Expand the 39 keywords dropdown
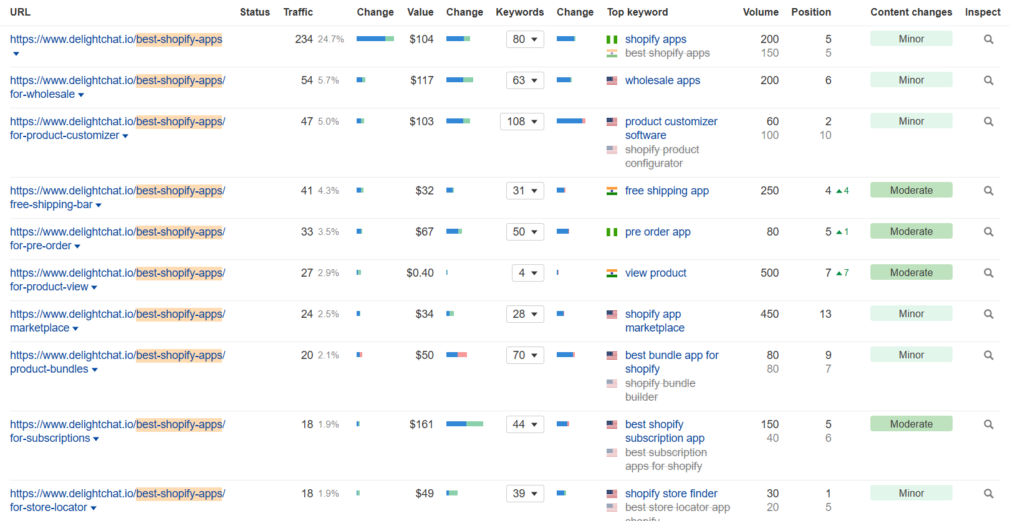Screen dimensions: 1010x521 coord(525,494)
